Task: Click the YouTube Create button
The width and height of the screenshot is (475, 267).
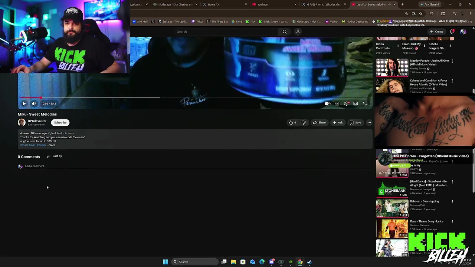Action: pyautogui.click(x=436, y=32)
